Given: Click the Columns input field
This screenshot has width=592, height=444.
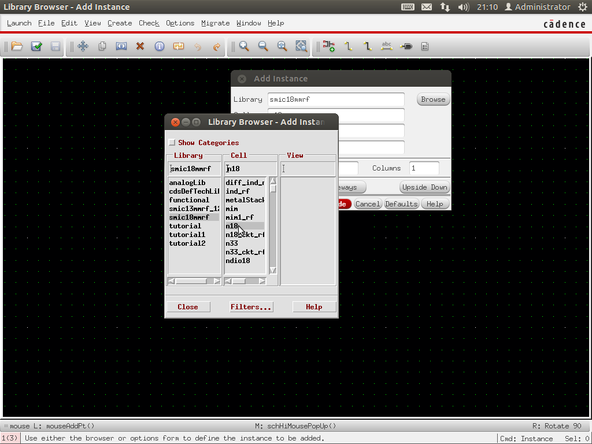Looking at the screenshot, I should coord(424,168).
